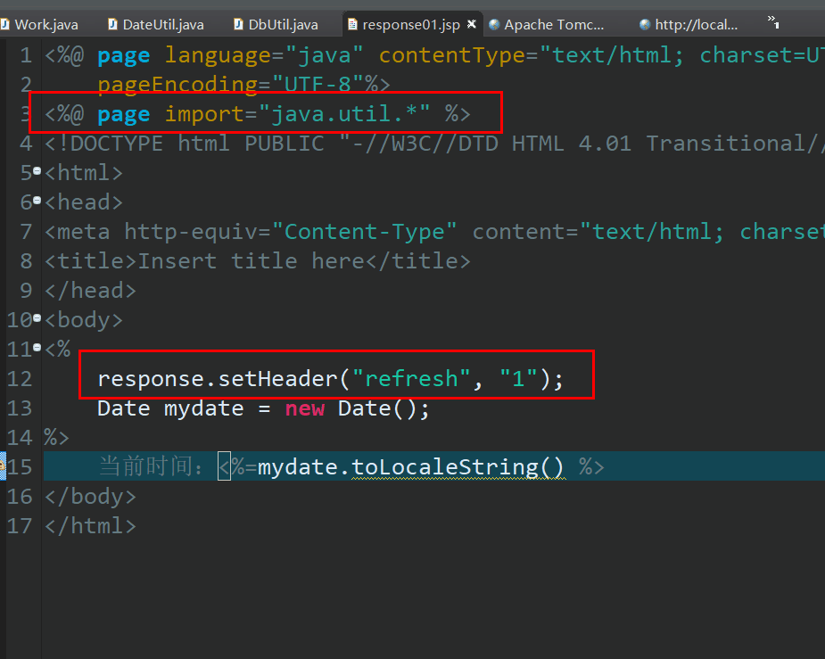Click the closing head tag on line 9
825x659 pixels.
(x=90, y=291)
